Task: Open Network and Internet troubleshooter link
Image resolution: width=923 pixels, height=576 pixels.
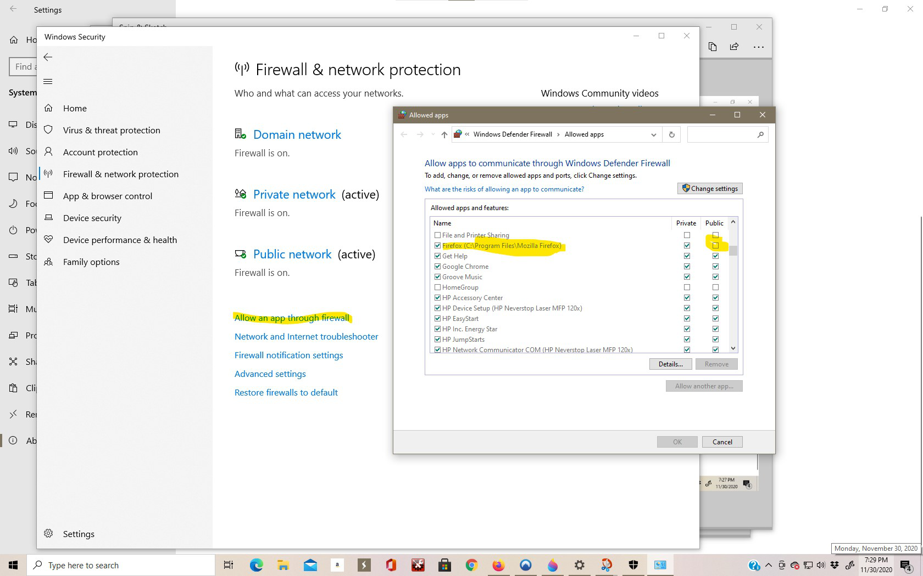Action: tap(306, 337)
